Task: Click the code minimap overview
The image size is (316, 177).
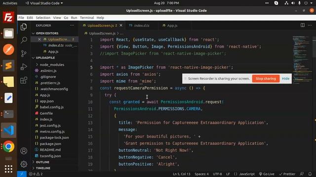Action: 302,60
